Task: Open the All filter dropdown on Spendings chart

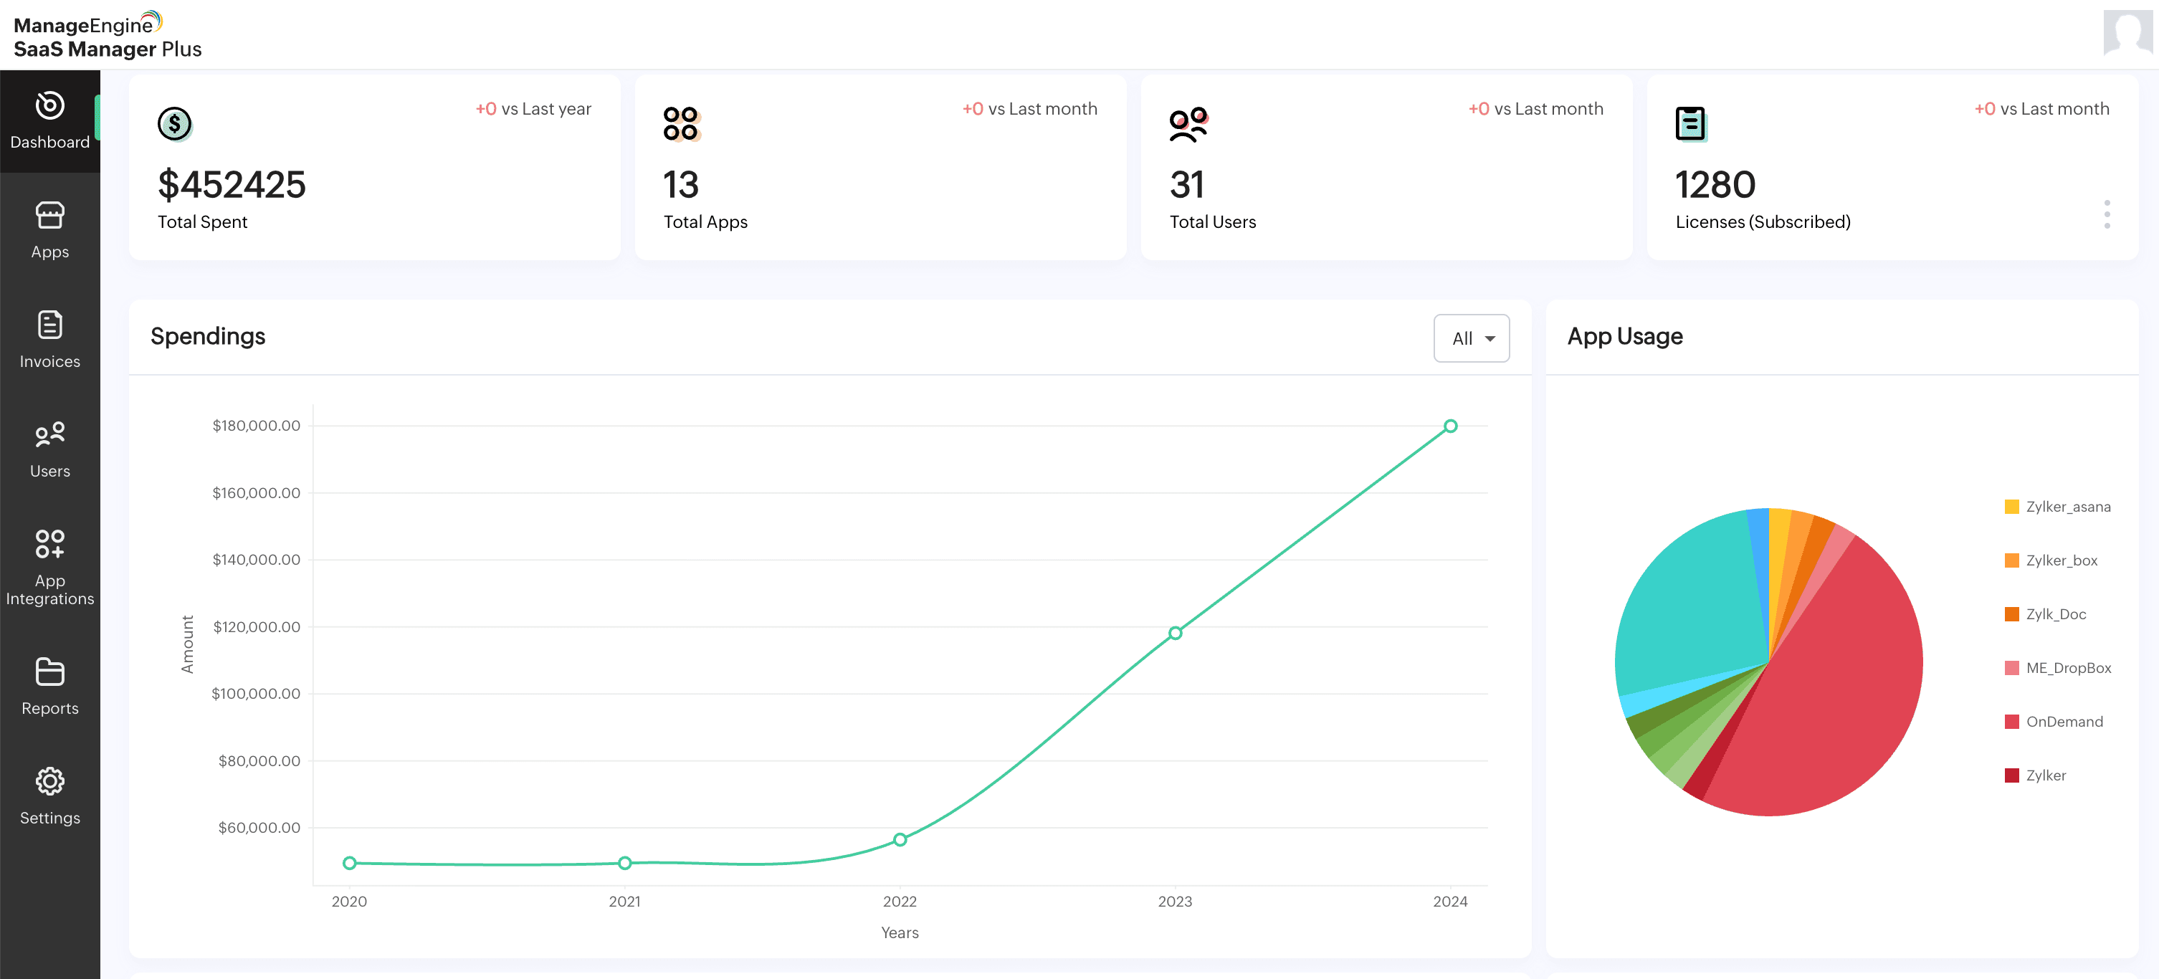Action: coord(1471,338)
